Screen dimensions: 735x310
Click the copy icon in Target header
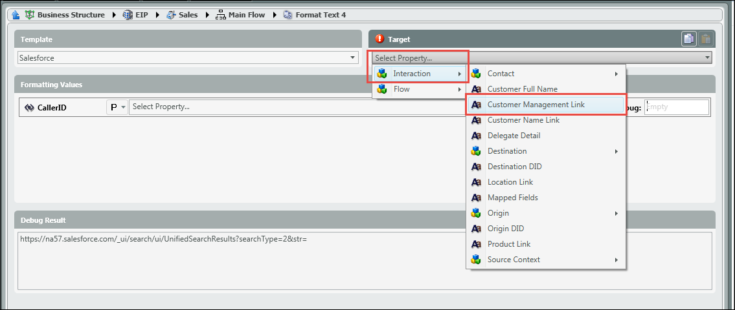click(x=688, y=39)
